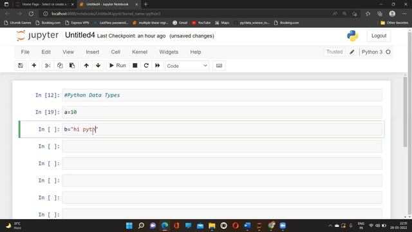412x232 pixels.
Task: Click the Trusted notebook button
Action: [335, 52]
